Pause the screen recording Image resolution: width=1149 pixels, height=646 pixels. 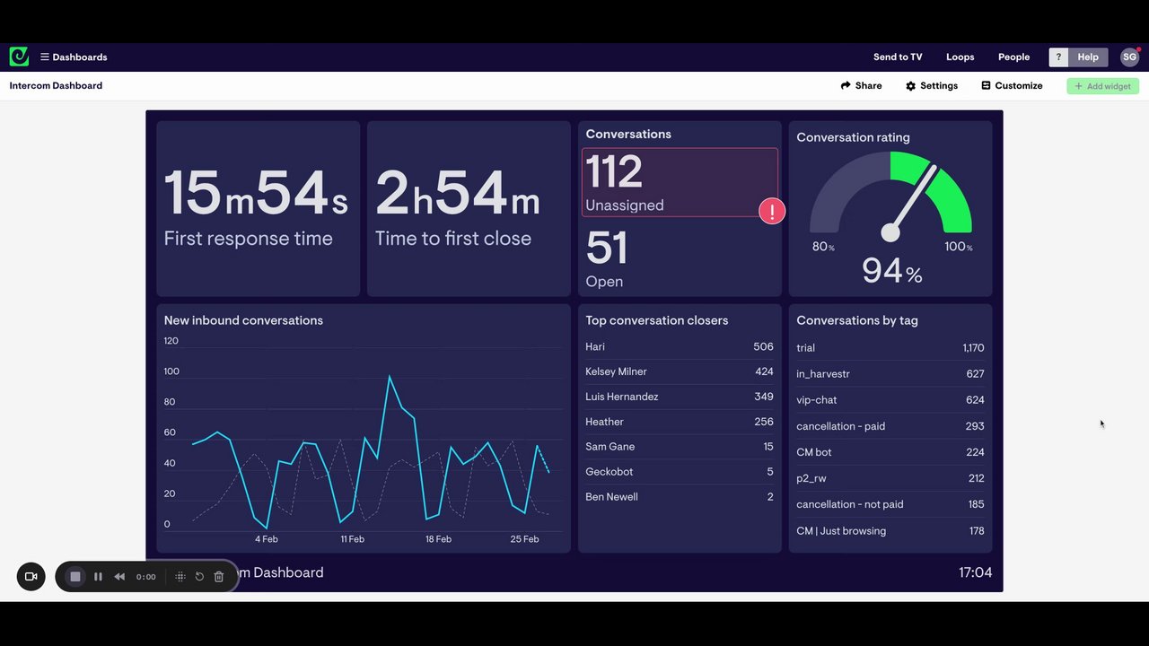pyautogui.click(x=98, y=576)
